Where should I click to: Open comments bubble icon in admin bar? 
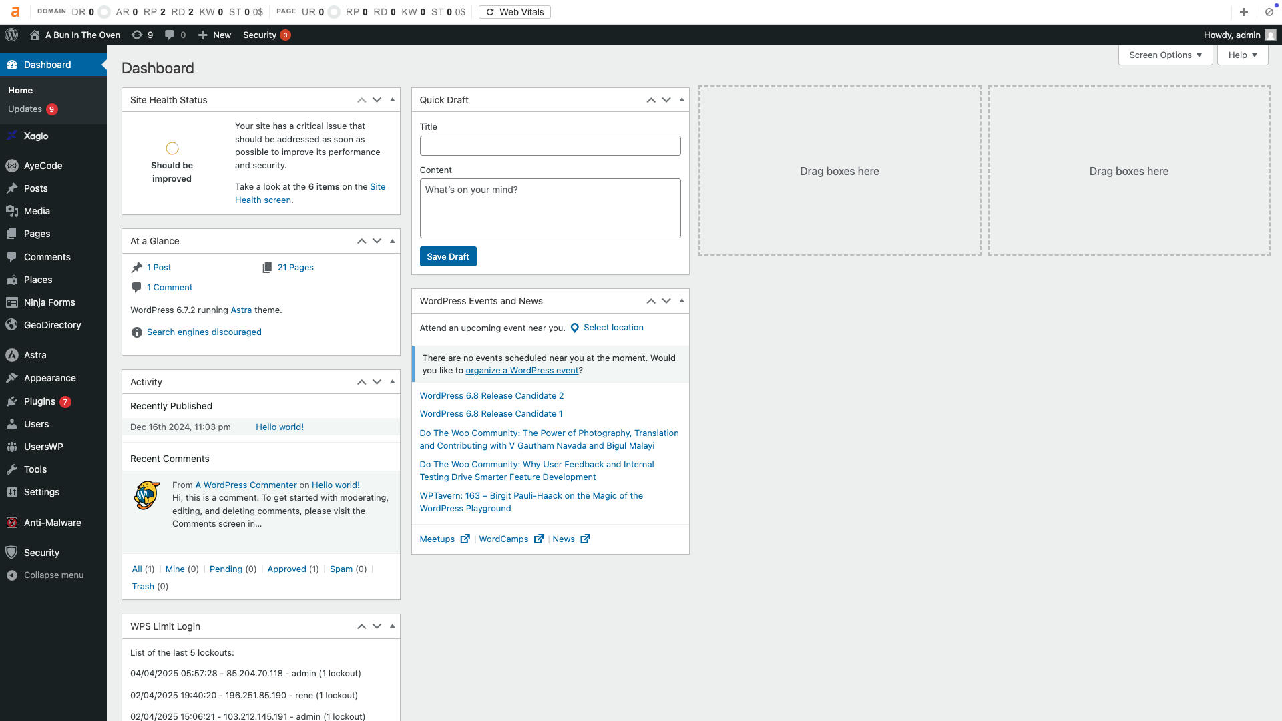coord(170,35)
